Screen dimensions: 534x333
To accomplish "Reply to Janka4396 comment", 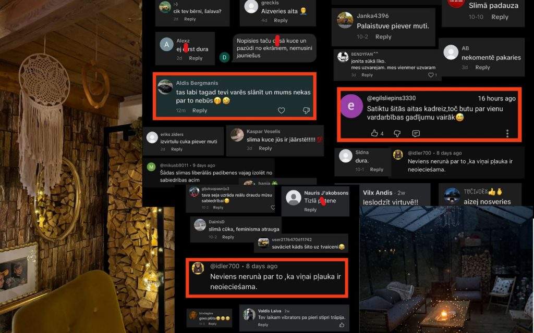I will pyautogui.click(x=383, y=37).
